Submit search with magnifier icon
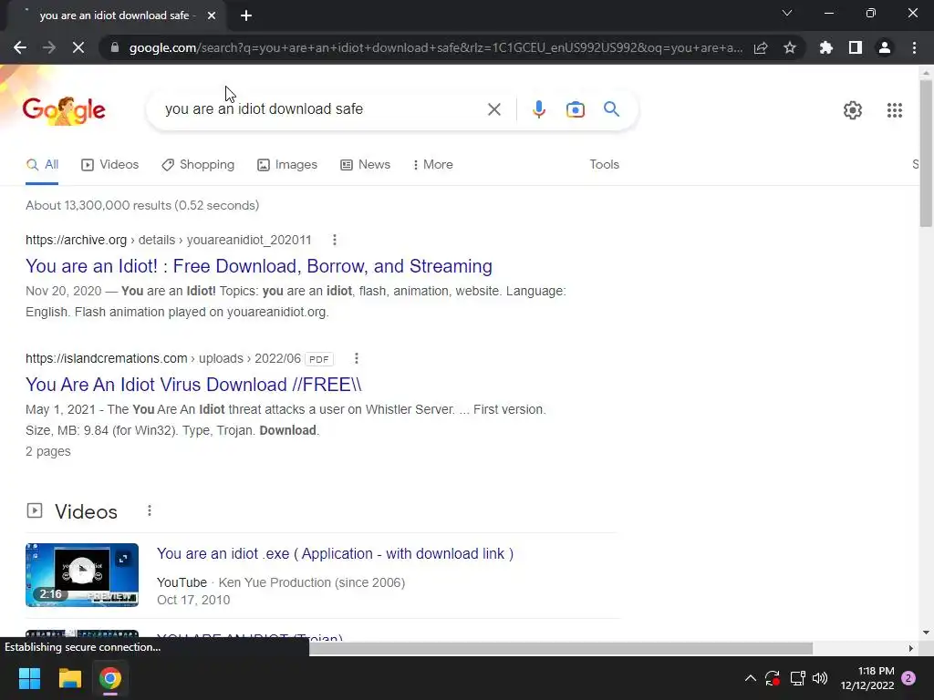Viewport: 934px width, 700px height. [x=611, y=109]
